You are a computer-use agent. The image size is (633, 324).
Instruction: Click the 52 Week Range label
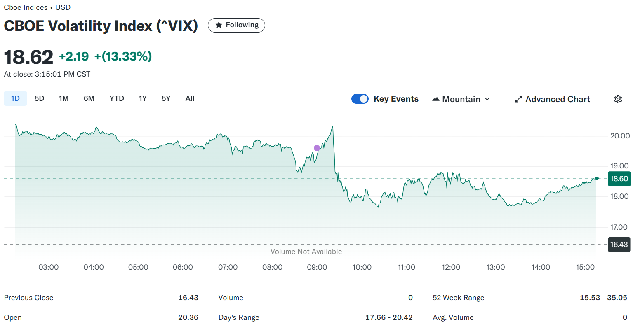coord(459,298)
